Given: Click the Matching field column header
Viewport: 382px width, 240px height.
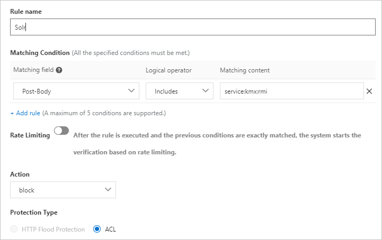Looking at the screenshot, I should pos(33,70).
